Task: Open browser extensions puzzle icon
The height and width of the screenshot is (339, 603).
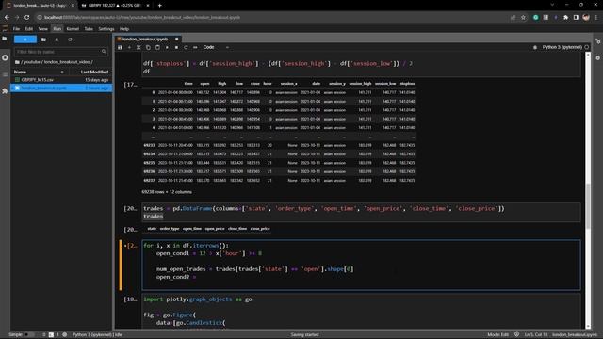Action: click(x=565, y=17)
